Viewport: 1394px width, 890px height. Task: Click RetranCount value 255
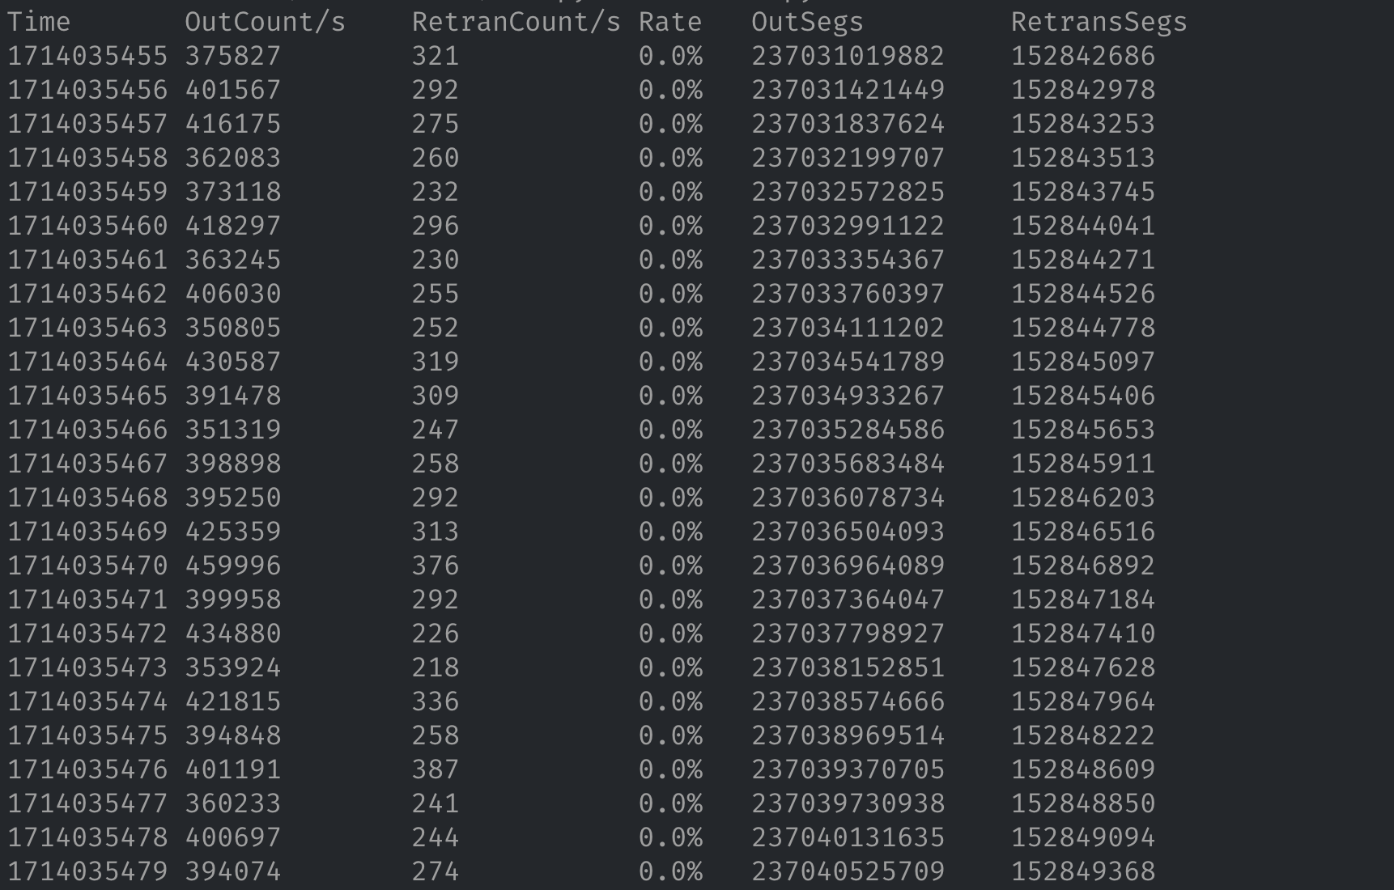[x=436, y=294]
